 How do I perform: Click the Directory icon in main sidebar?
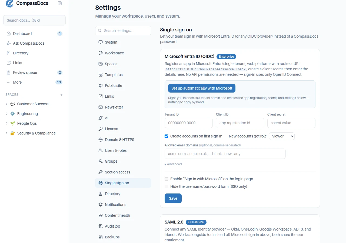coord(9,53)
